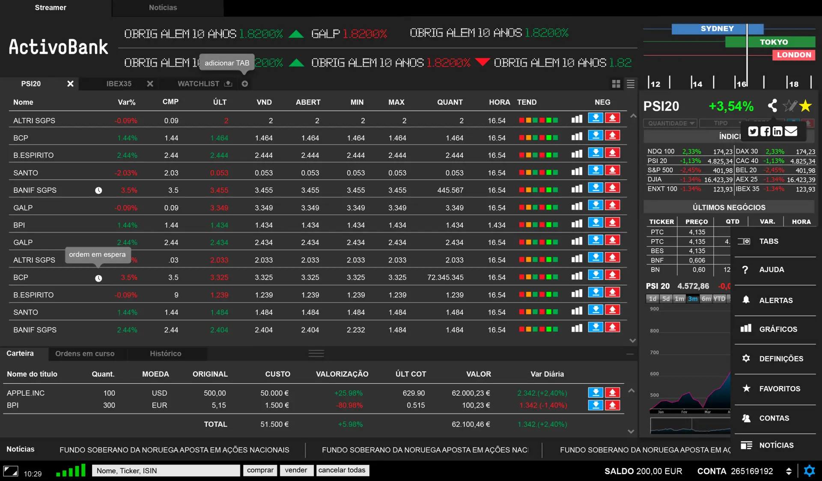822x481 pixels.
Task: Open the QUANTIDADE dropdown
Action: tap(670, 123)
